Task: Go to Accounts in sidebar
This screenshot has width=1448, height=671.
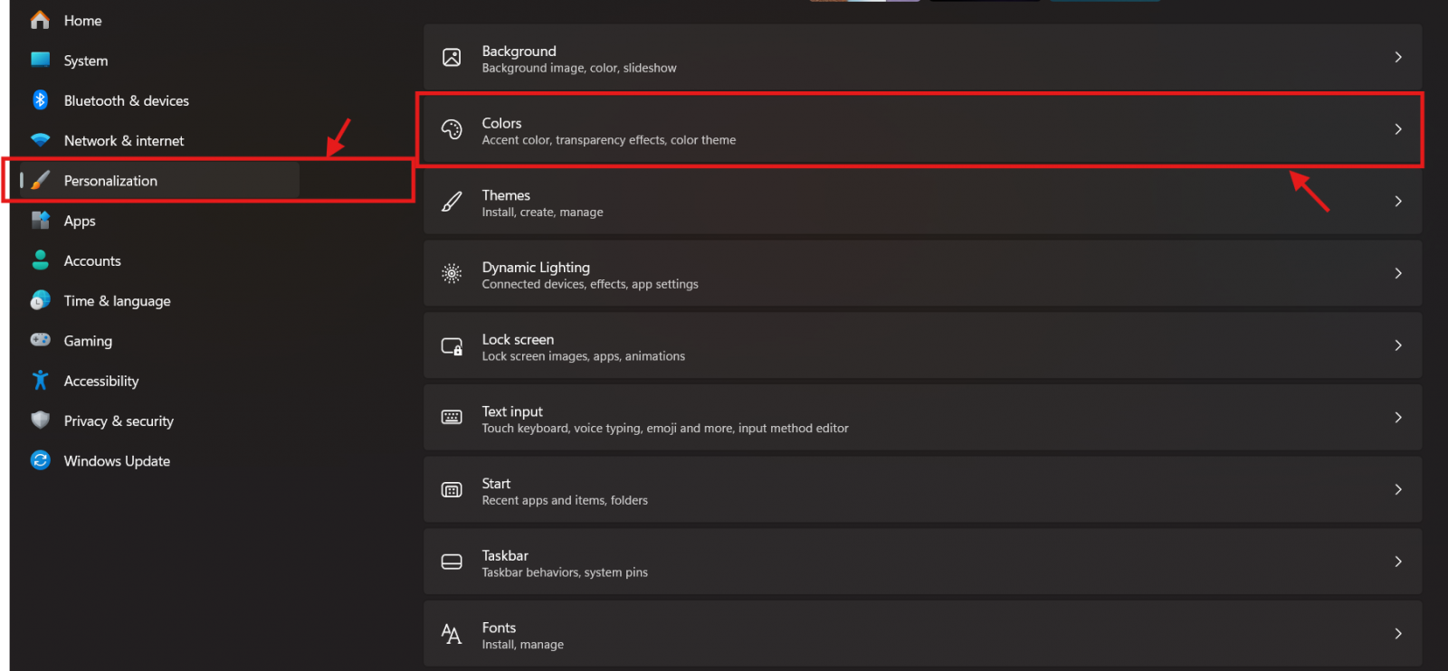Action: pyautogui.click(x=91, y=260)
